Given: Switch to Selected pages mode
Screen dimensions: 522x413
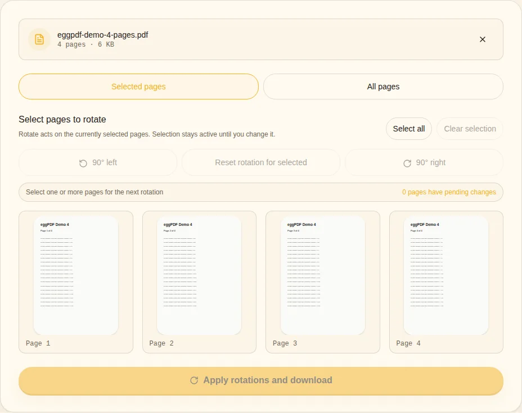Looking at the screenshot, I should click(138, 87).
